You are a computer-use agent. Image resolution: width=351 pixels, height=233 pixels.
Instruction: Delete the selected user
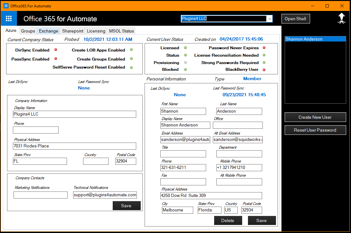coord(228,220)
